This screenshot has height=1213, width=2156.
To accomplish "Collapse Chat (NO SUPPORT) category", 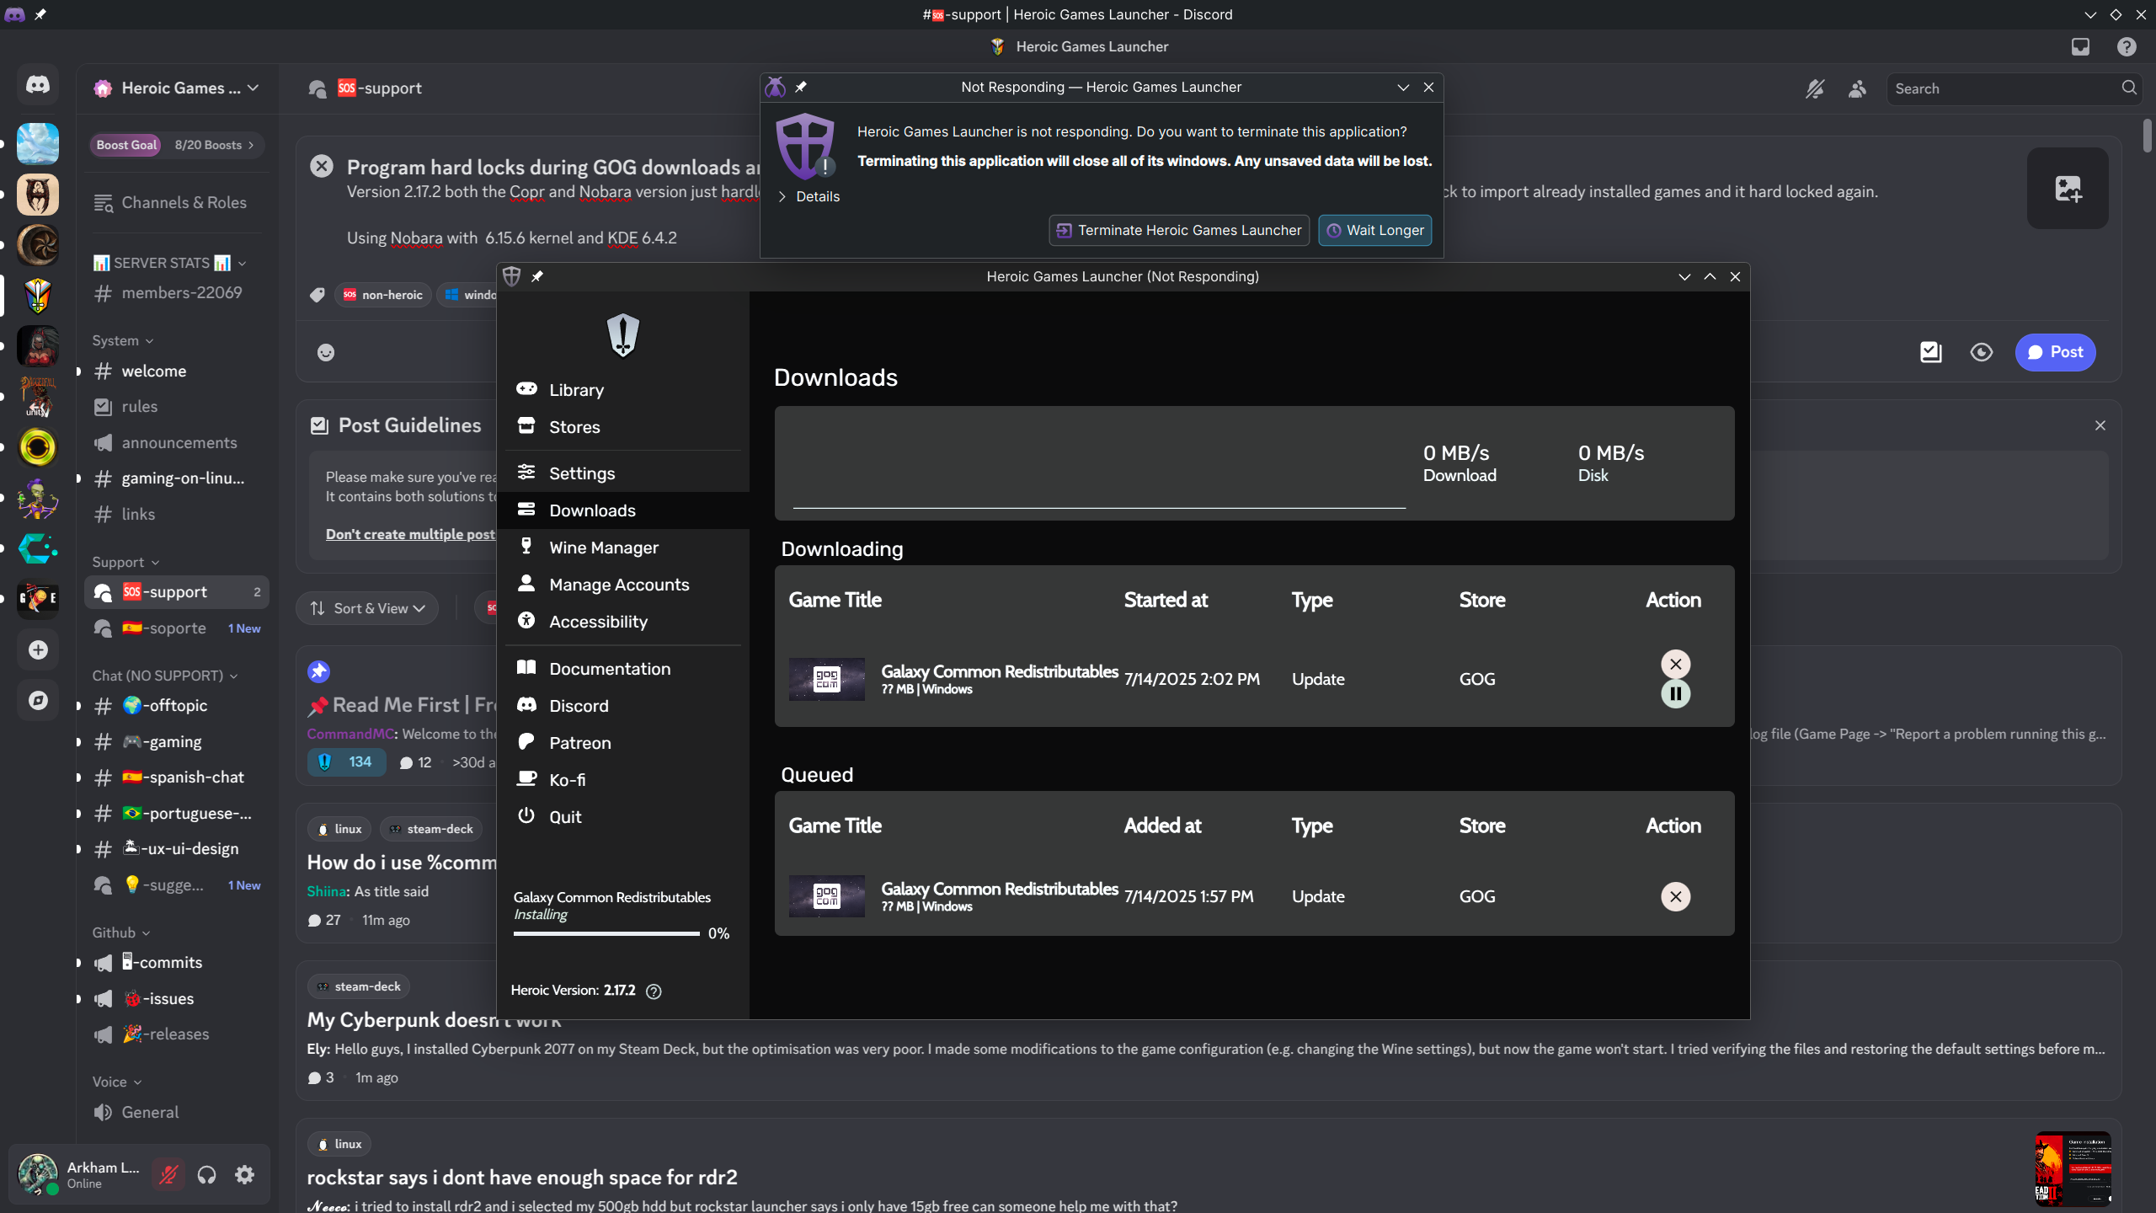I will pyautogui.click(x=164, y=676).
